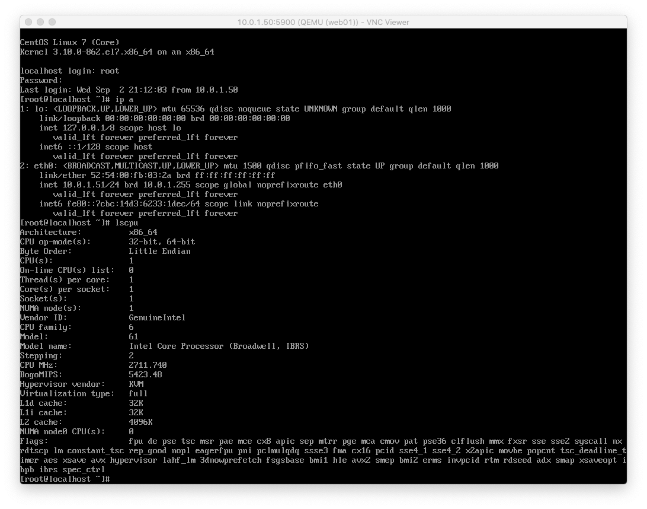Image resolution: width=647 pixels, height=509 pixels.
Task: Click the "GenuineIntel" vendor ID value
Action: click(x=157, y=318)
